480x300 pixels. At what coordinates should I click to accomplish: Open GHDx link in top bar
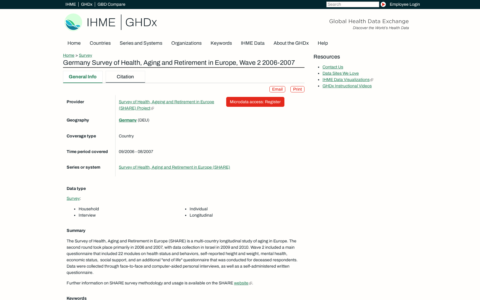tap(87, 4)
